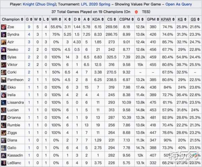This screenshot has height=167, width=202.
Task: Click the Corki champion icon
Action: [4, 72]
